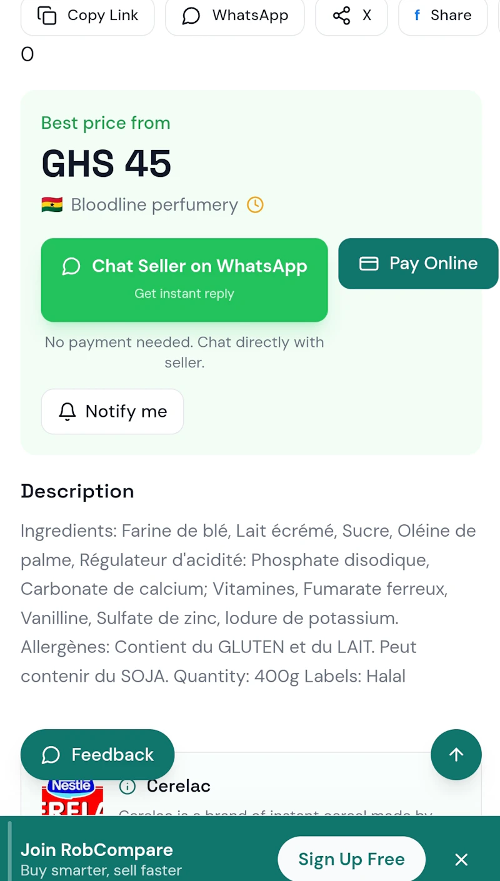Open the Feedback chat button
Image resolution: width=500 pixels, height=881 pixels.
pos(97,754)
